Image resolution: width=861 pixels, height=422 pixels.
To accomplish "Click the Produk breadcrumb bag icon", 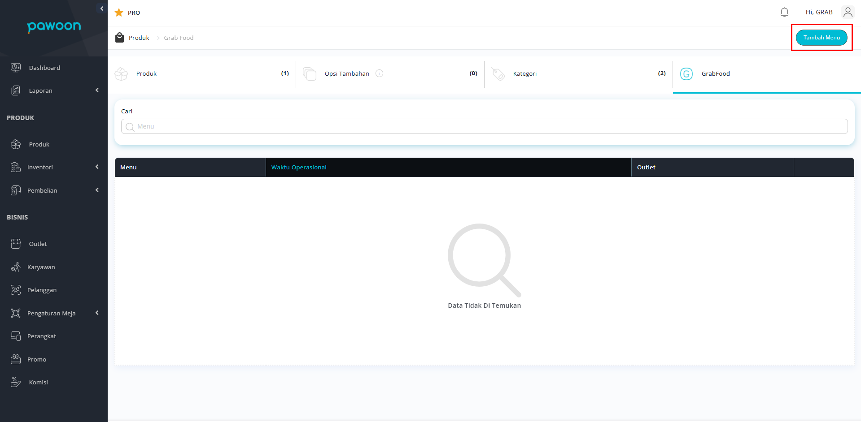I will tap(119, 38).
